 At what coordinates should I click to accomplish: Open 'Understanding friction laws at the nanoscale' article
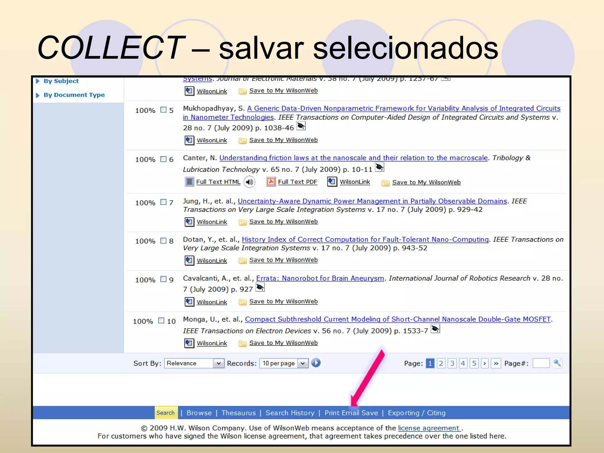[353, 158]
